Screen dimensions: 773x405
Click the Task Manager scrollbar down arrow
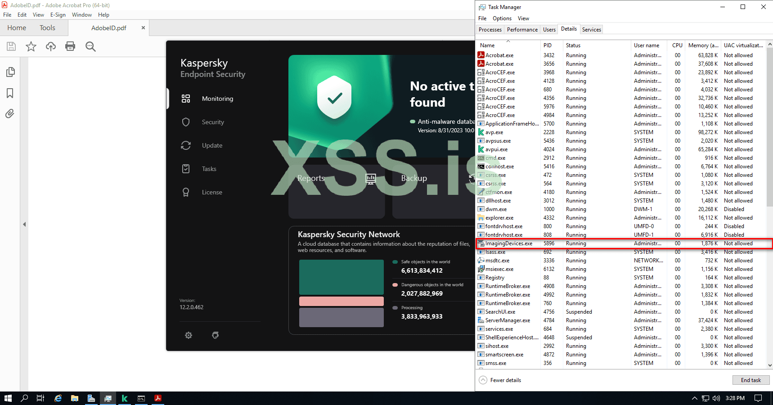click(x=770, y=365)
